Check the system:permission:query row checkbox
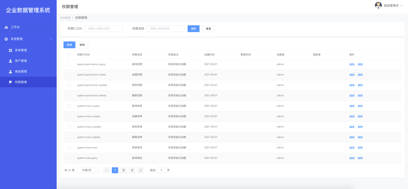Viewport: 408px width, 189px height. (69, 64)
